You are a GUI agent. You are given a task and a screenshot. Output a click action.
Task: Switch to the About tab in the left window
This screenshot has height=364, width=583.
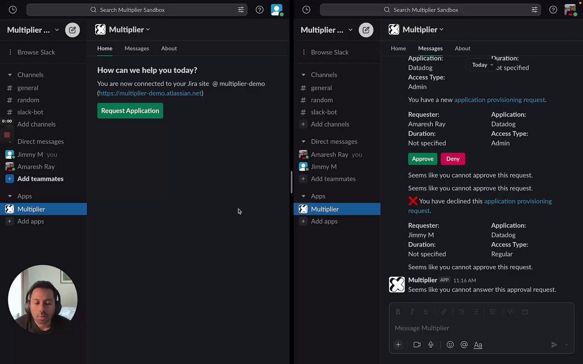(169, 48)
